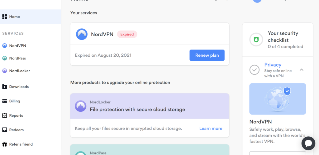Click 'Expired on August 20, 2021' text
The width and height of the screenshot is (319, 155).
coord(103,55)
